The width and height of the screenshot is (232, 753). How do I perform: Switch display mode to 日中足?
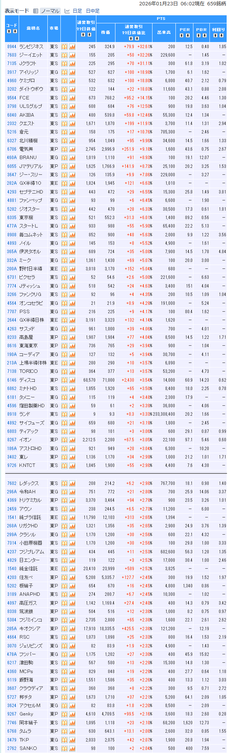[92, 11]
